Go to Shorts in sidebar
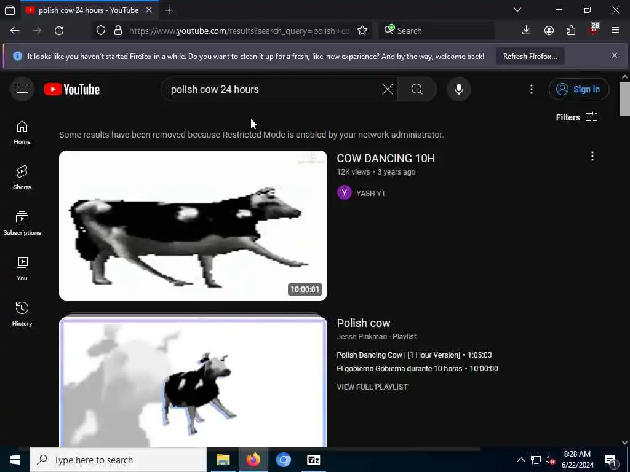The image size is (630, 472). (x=22, y=178)
